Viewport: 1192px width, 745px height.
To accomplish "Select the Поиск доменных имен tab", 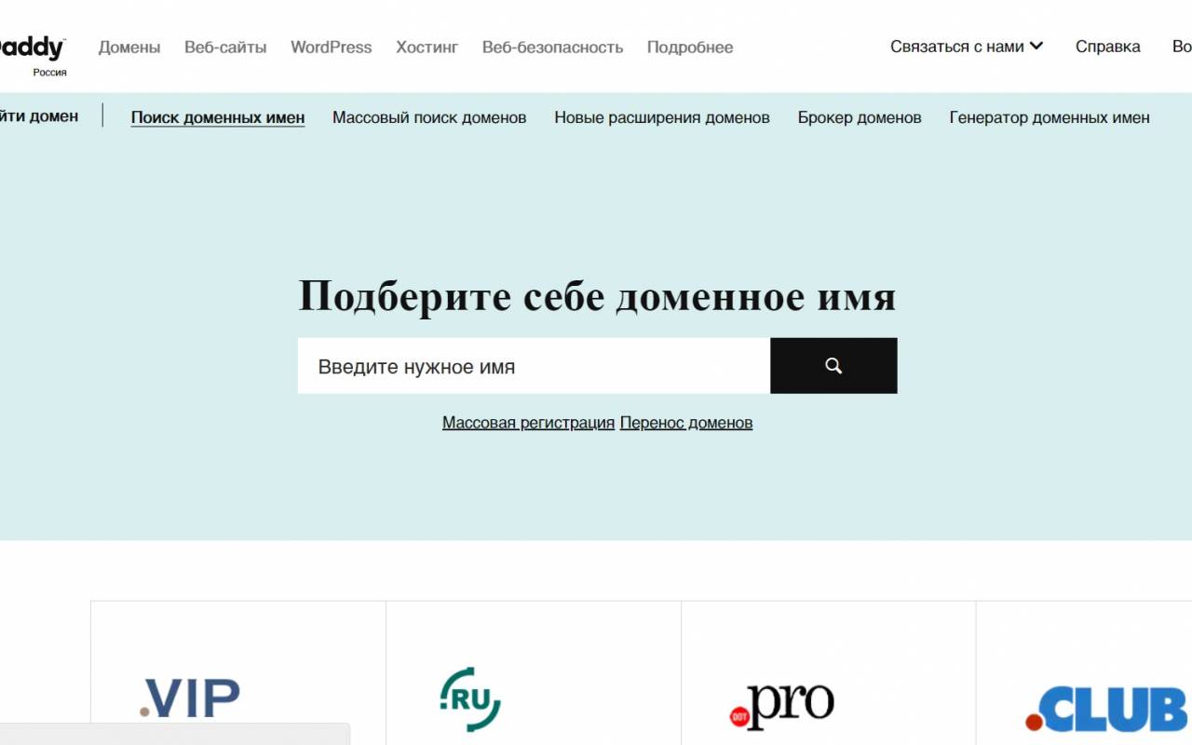I will 218,117.
